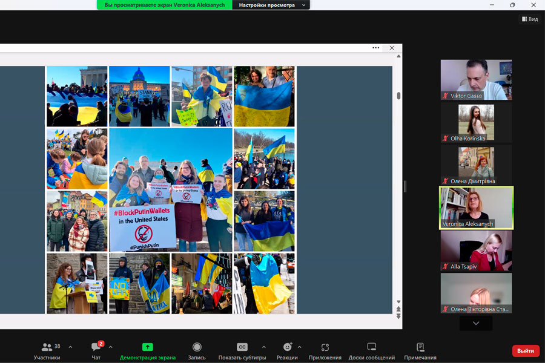Click the scrollbar up arrow in shared window

tap(398, 56)
